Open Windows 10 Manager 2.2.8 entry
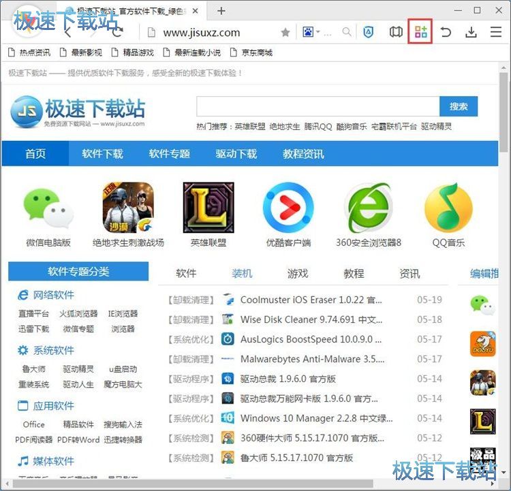 pyautogui.click(x=316, y=418)
